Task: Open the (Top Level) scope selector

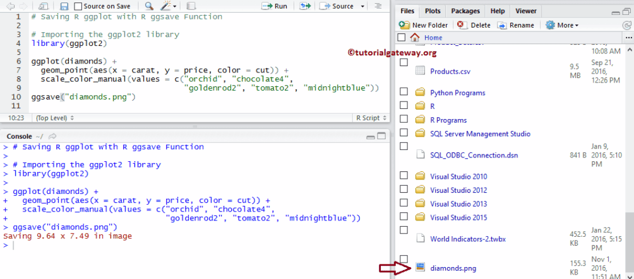Action: (55, 118)
